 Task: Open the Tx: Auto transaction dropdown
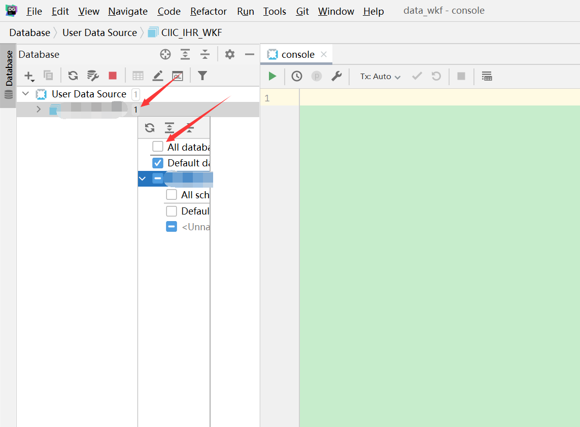coord(380,77)
